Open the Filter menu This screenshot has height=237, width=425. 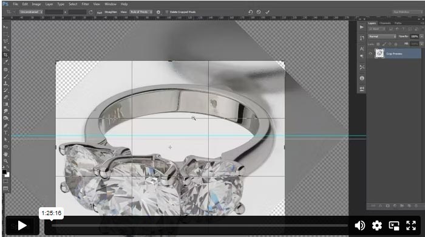point(86,4)
